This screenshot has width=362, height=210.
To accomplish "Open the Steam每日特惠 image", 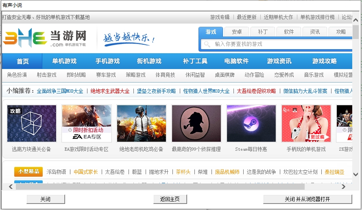I will (x=251, y=123).
